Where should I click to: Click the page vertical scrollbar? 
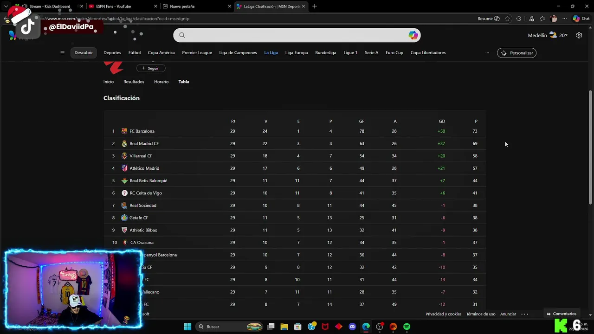tap(590, 147)
